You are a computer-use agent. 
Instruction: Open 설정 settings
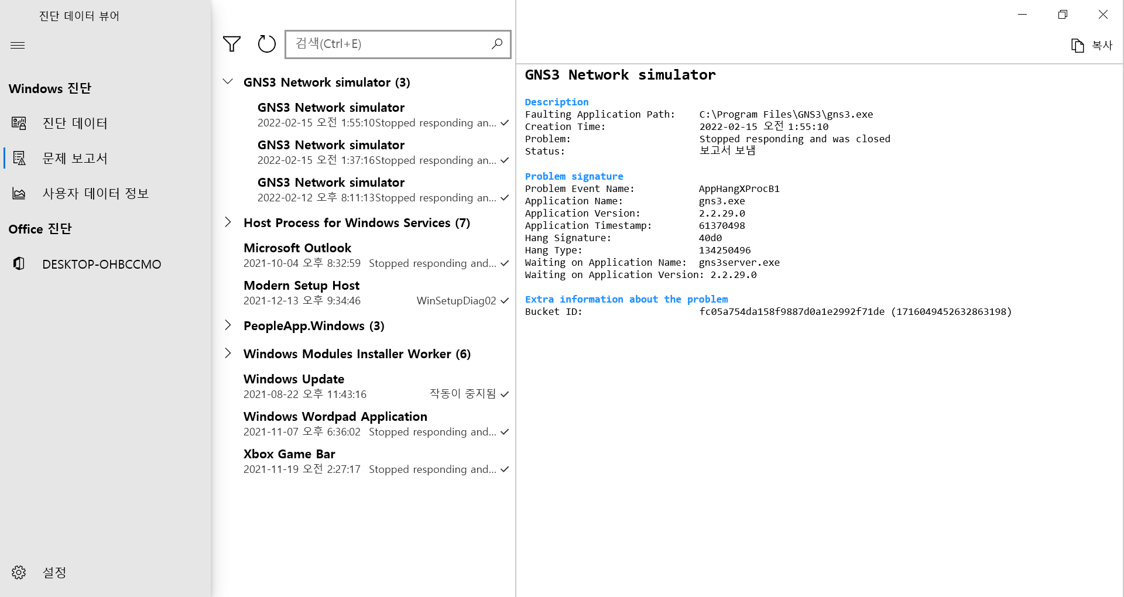(105, 572)
